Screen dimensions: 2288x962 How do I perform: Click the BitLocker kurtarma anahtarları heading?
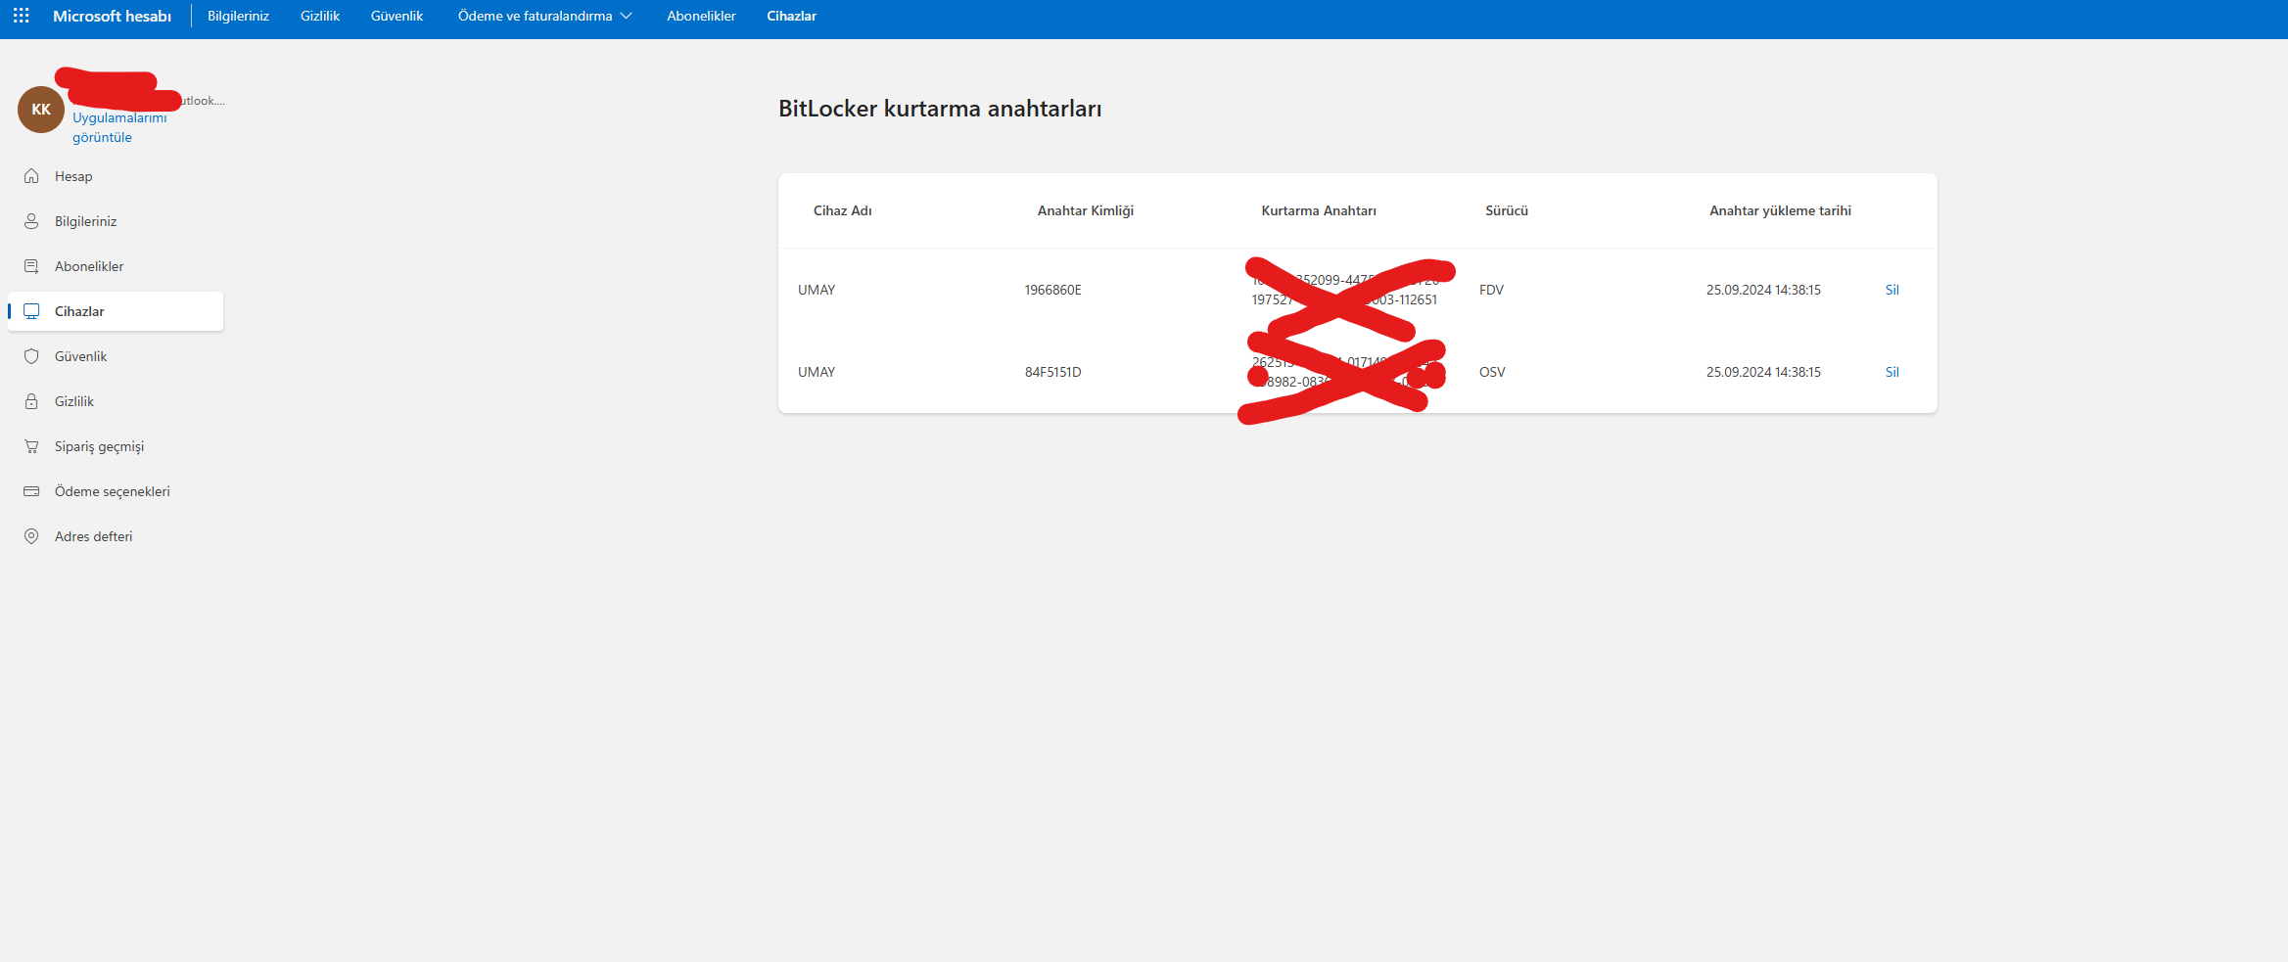(x=940, y=109)
